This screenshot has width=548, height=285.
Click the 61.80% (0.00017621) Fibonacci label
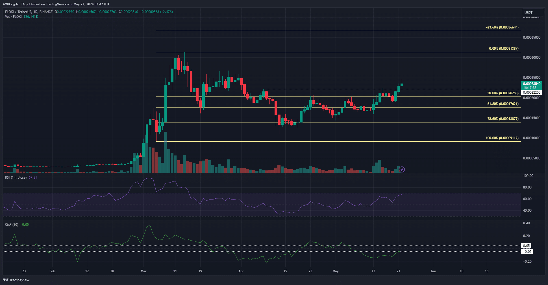503,104
